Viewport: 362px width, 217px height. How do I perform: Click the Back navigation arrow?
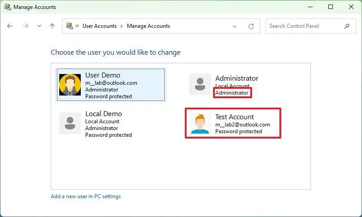click(x=10, y=26)
